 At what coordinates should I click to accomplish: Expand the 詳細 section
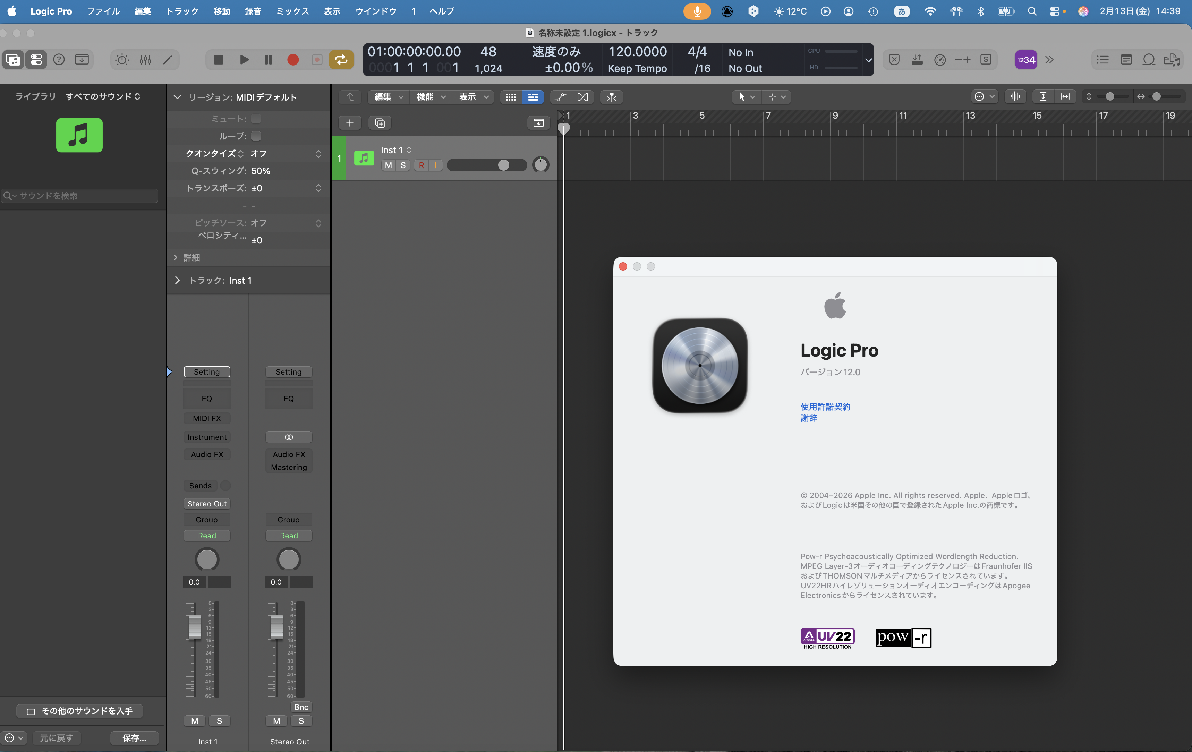tap(175, 257)
